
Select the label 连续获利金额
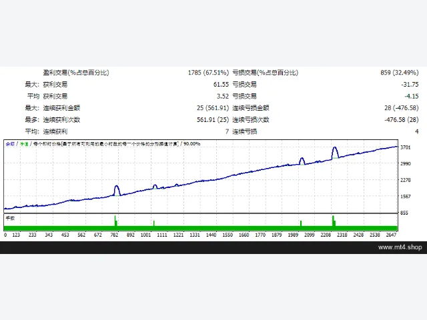61,108
